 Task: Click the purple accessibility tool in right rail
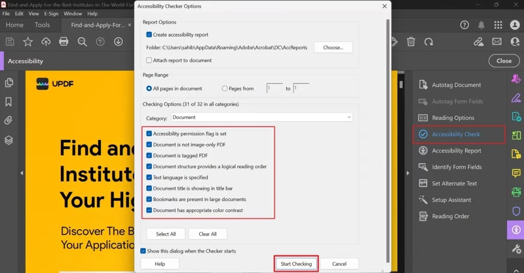point(516,230)
